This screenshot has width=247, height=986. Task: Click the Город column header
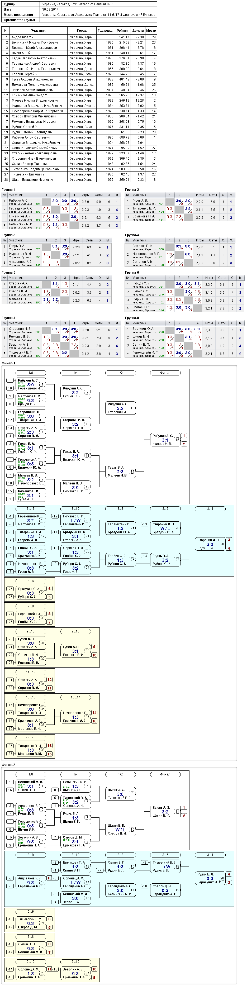[82, 31]
